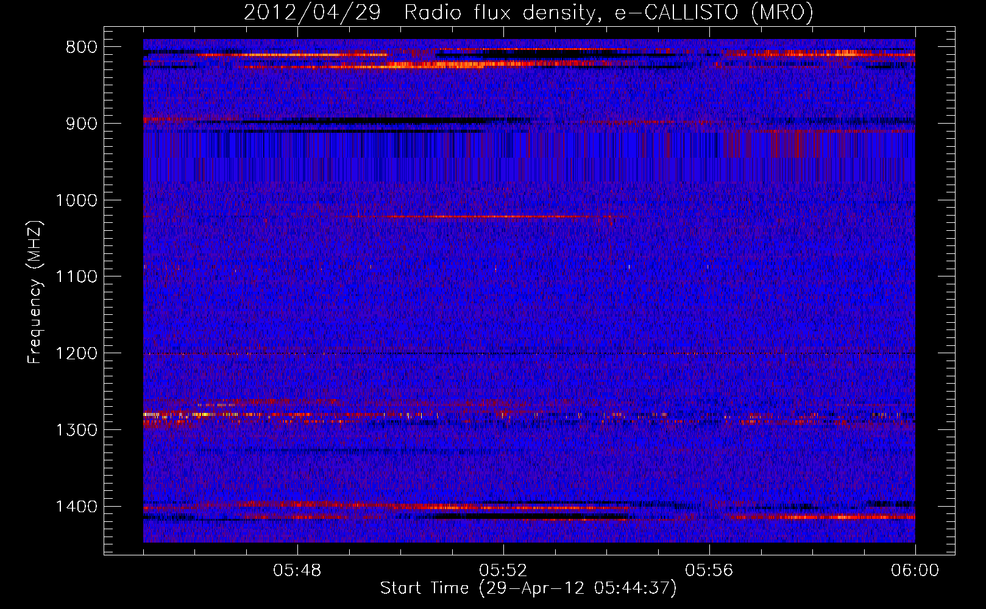
Task: Click the 1200 frequency tick label
Action: click(76, 354)
